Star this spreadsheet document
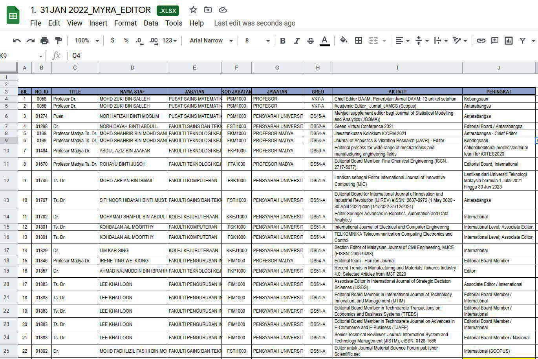The image size is (538, 359). click(193, 10)
